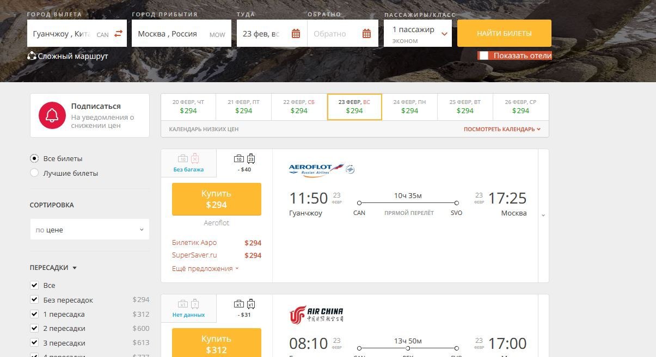Open Билетик Аэро offer link
656x357 pixels.
click(x=194, y=243)
